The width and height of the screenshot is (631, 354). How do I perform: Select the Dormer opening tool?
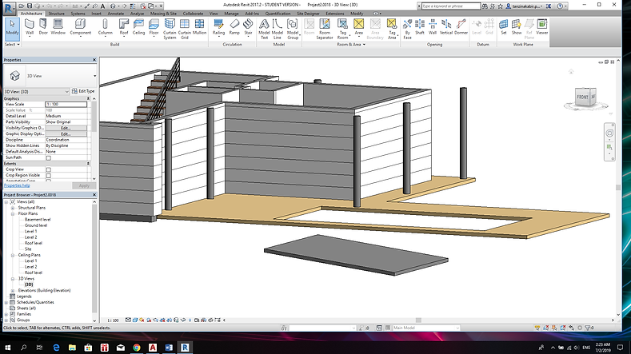[x=461, y=27]
